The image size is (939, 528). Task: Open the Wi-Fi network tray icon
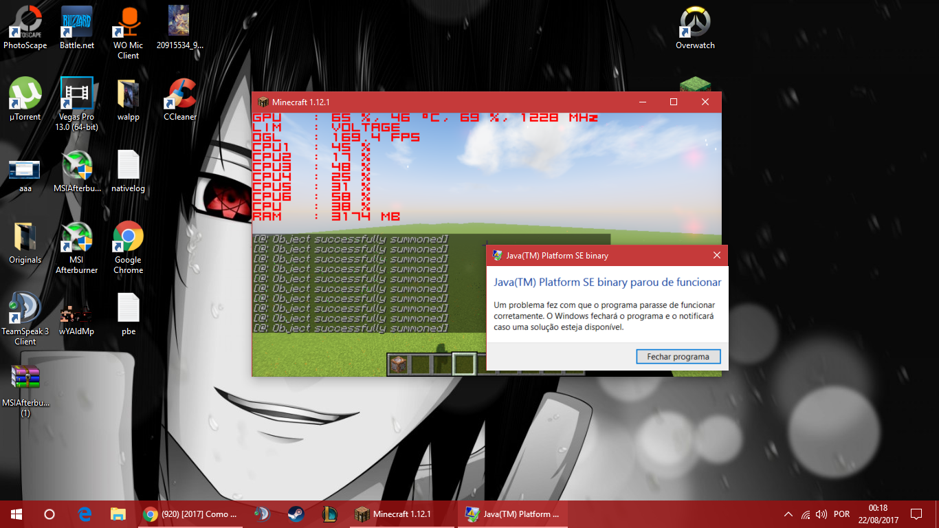click(x=806, y=514)
